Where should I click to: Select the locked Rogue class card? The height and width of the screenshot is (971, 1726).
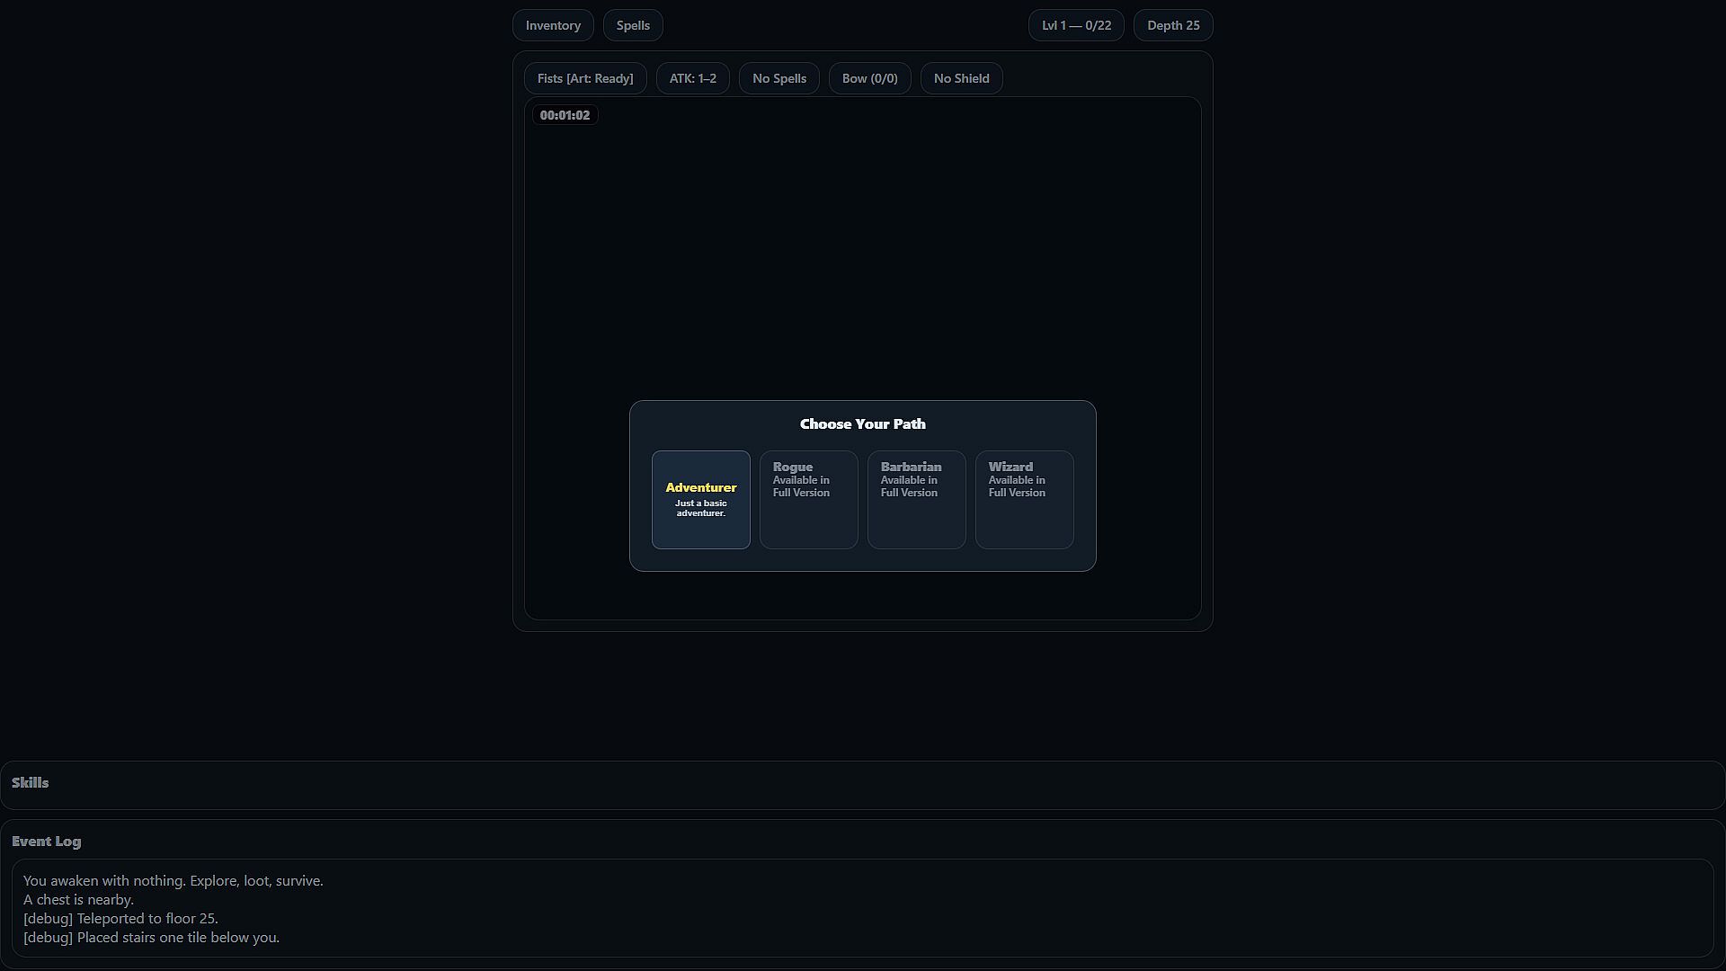click(808, 499)
